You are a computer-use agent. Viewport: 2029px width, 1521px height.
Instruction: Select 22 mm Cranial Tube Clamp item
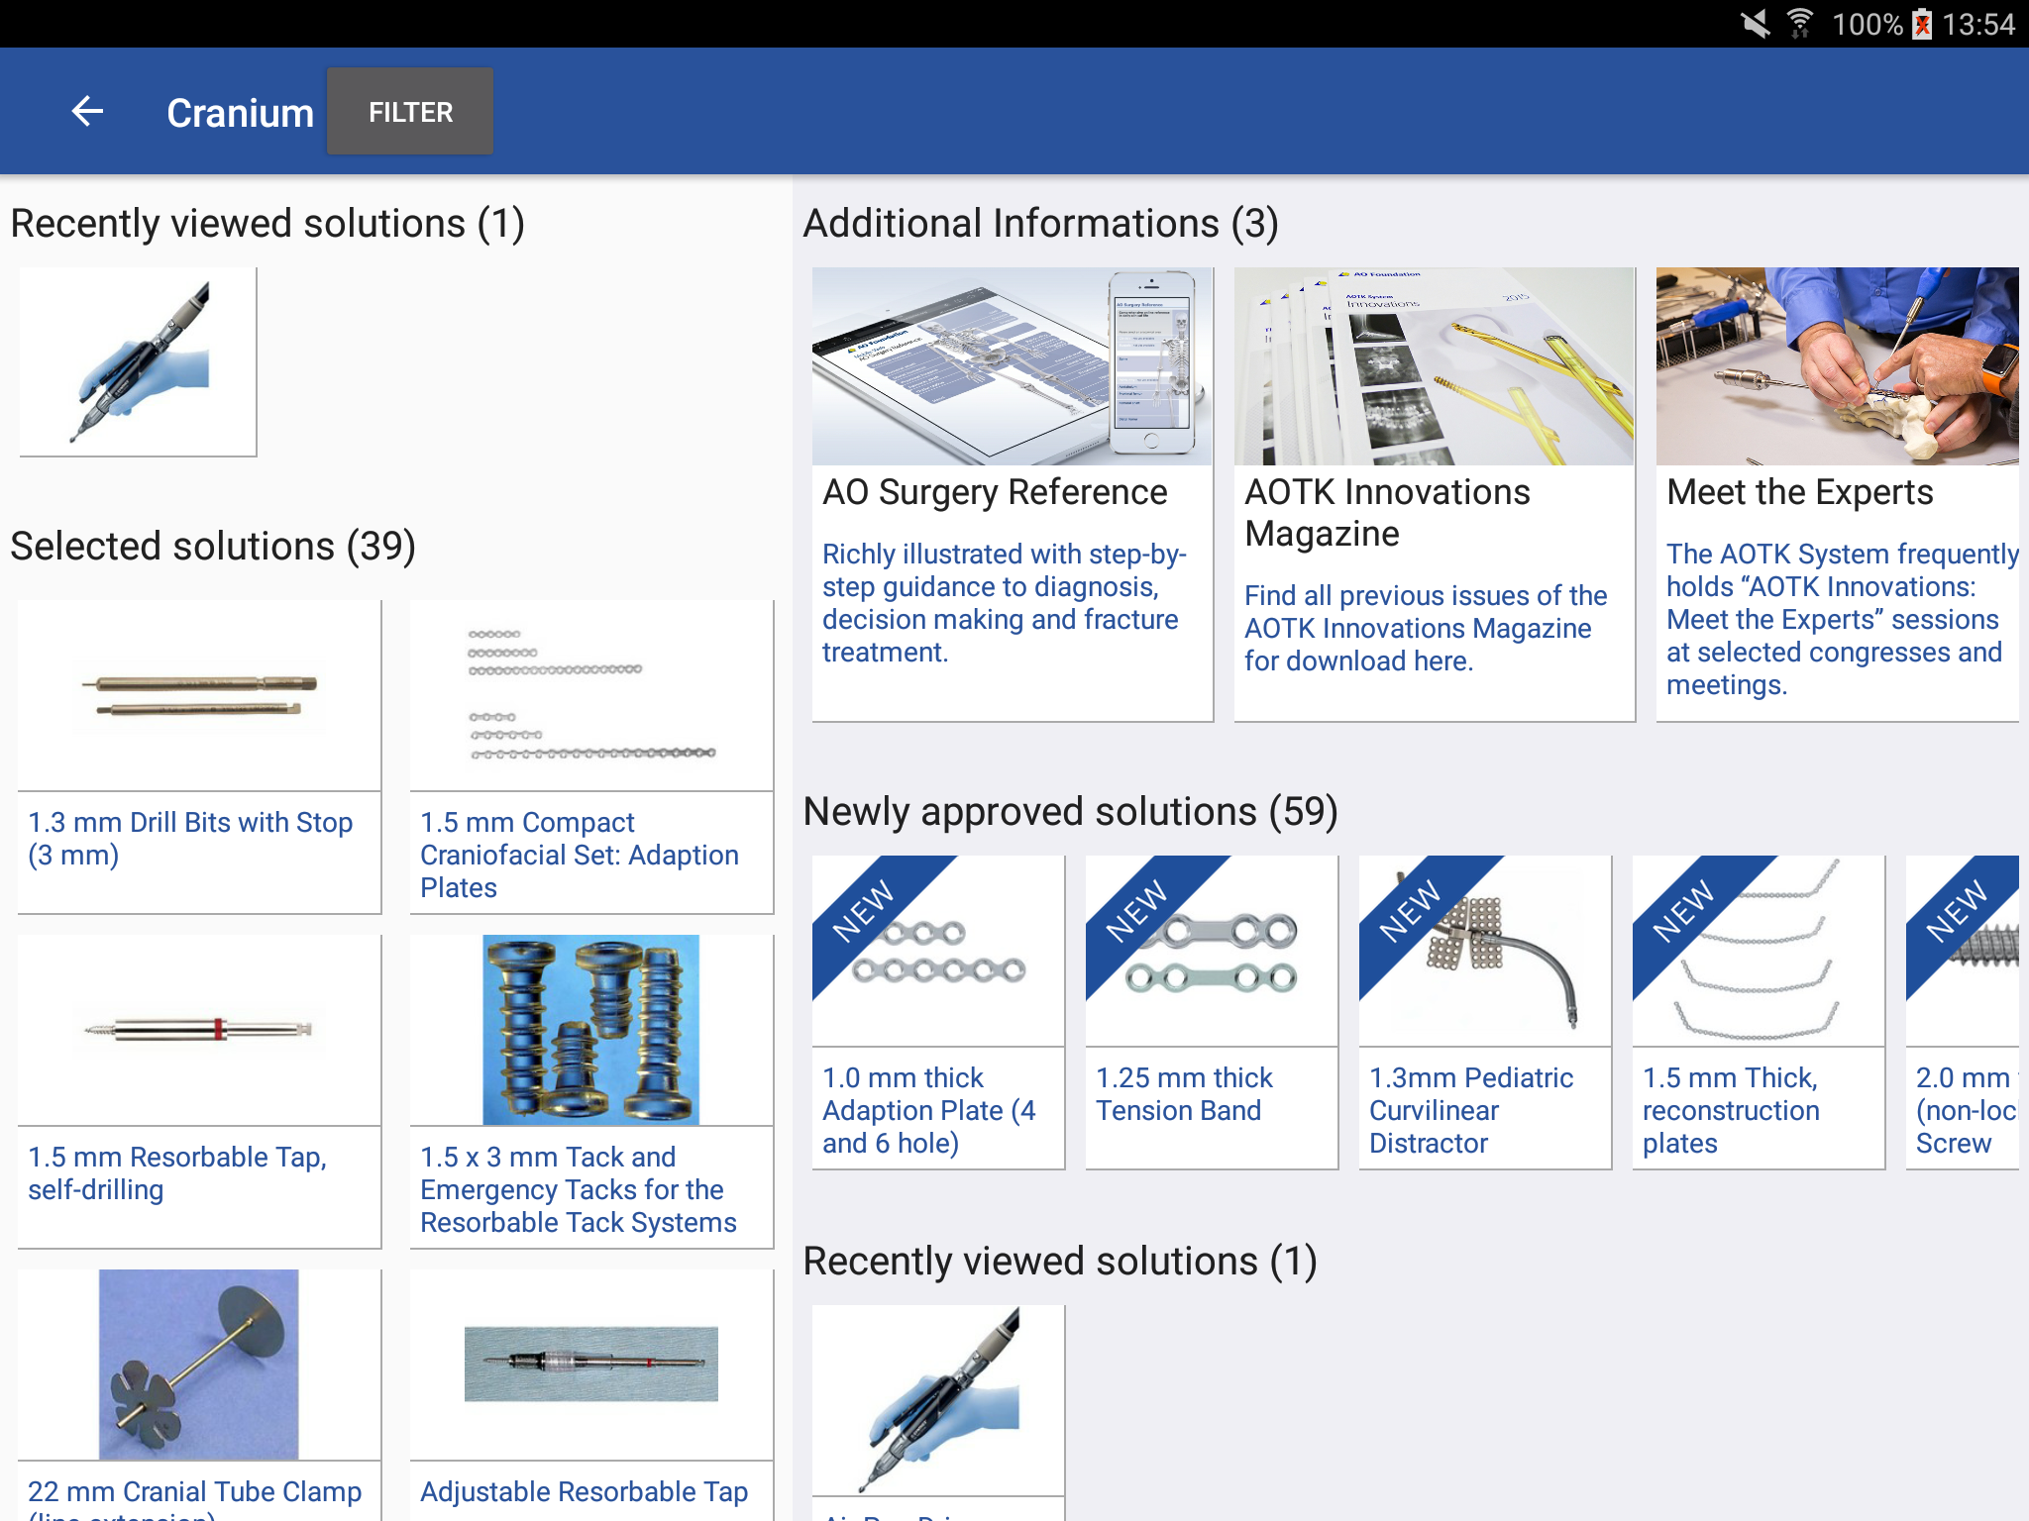[199, 1395]
